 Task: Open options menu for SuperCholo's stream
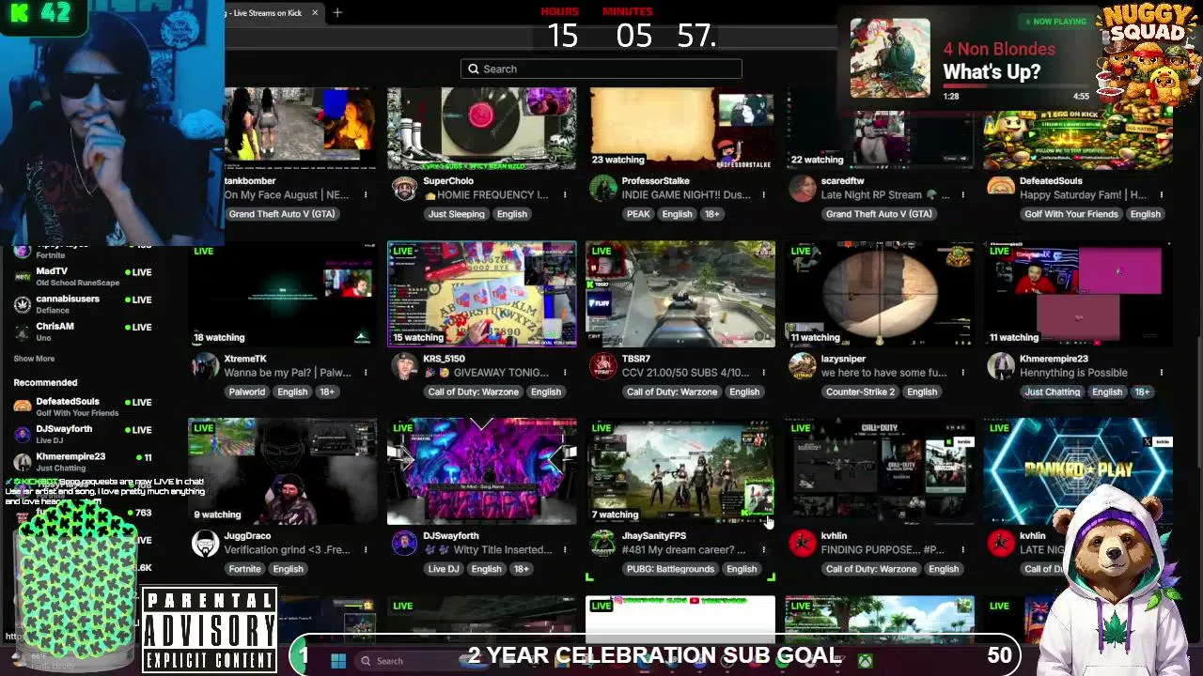pyautogui.click(x=565, y=195)
